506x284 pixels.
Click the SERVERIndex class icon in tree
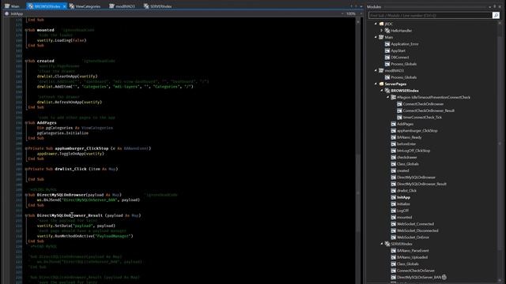tap(387, 244)
